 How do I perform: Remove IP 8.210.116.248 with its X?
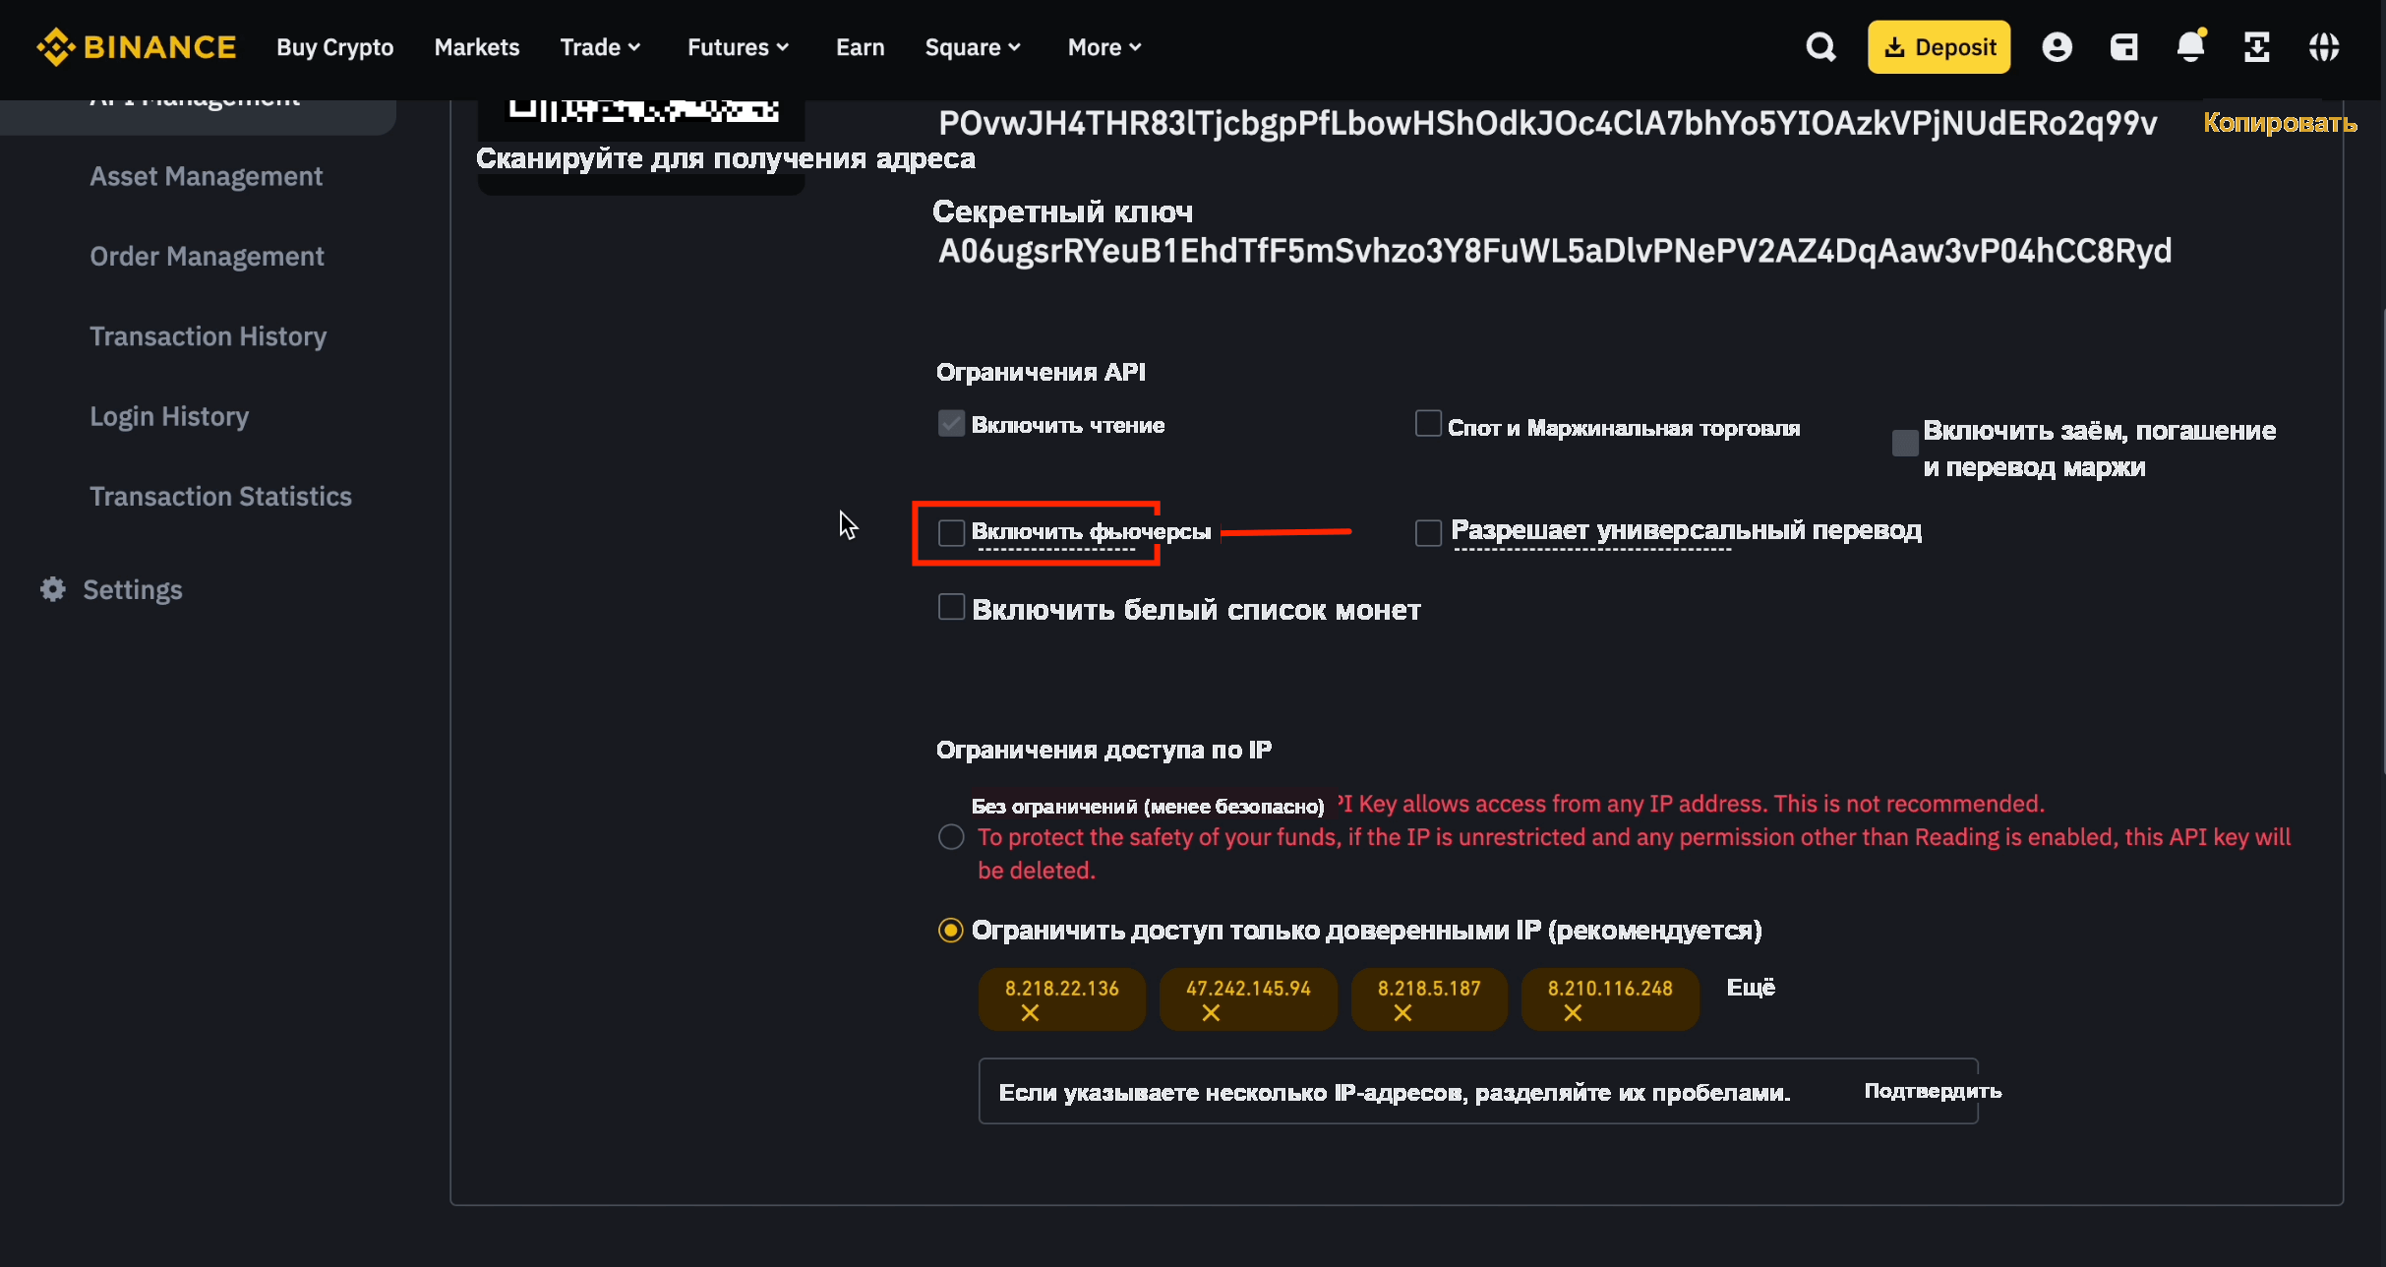click(1573, 1013)
